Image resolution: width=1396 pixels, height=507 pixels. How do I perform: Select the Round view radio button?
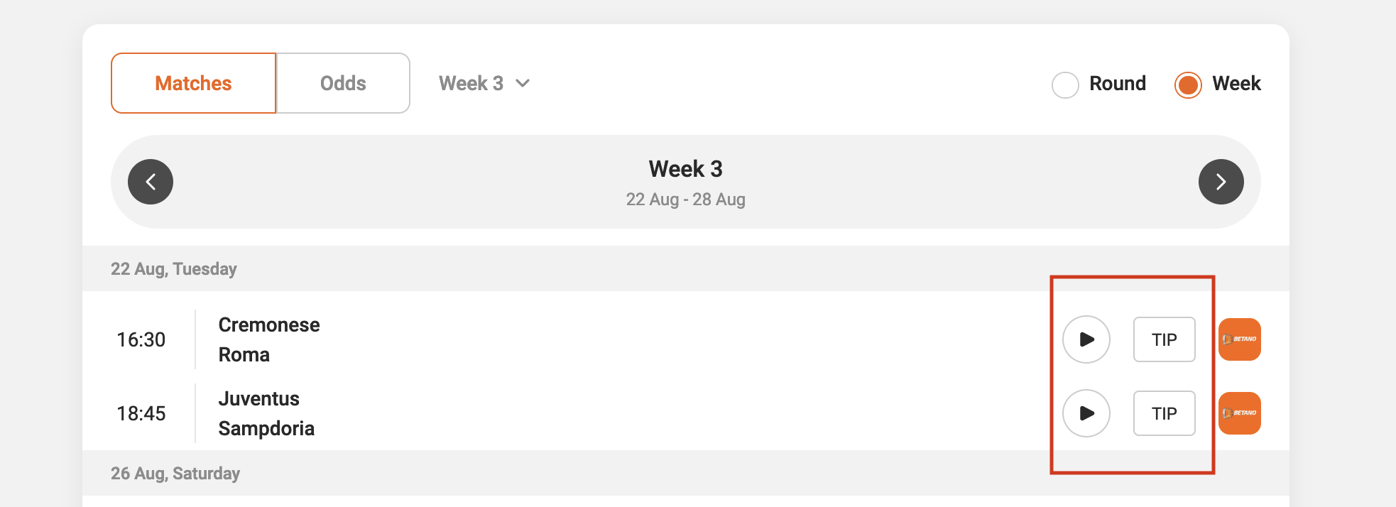1065,84
